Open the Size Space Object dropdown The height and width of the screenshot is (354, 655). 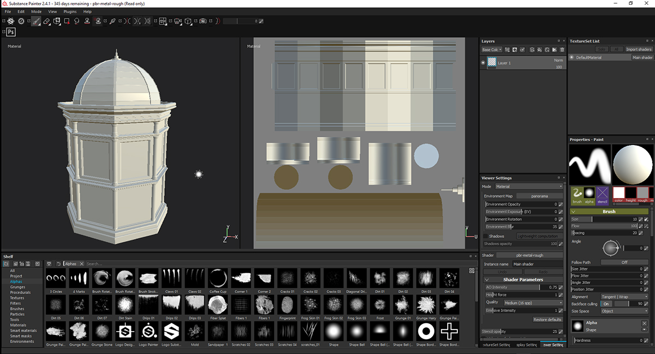click(624, 311)
